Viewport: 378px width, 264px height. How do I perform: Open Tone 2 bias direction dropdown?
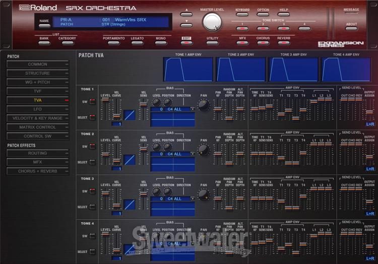[x=193, y=154]
